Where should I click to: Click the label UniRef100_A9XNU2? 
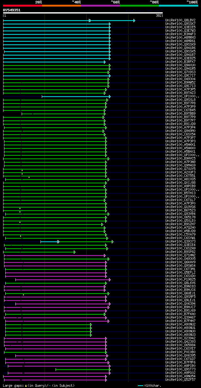[x=180, y=324]
